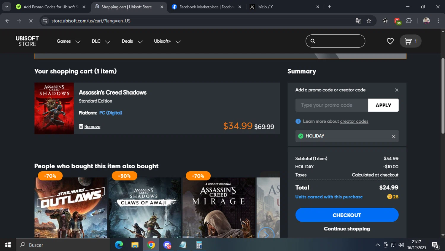This screenshot has width=445, height=251.
Task: Open File Explorer from the taskbar
Action: click(135, 245)
